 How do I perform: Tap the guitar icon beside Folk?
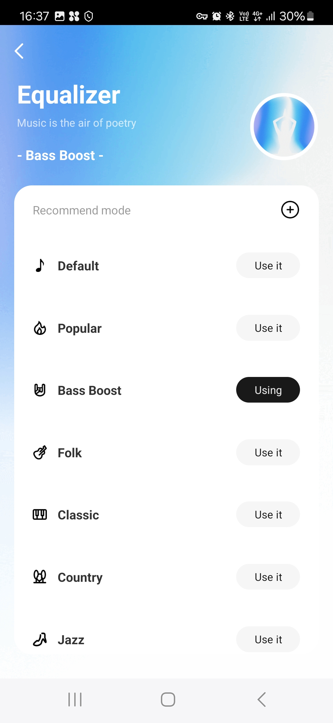point(40,453)
